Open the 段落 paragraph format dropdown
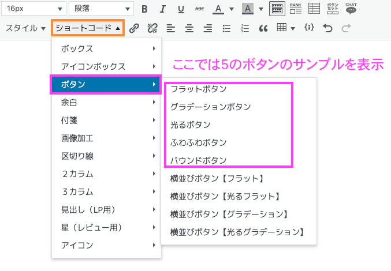 [101, 9]
